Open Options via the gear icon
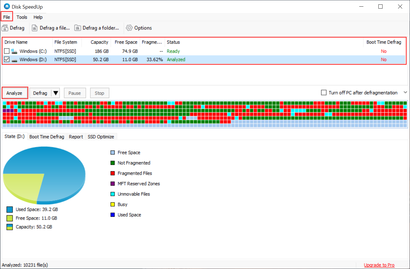The image size is (410, 269). 129,28
